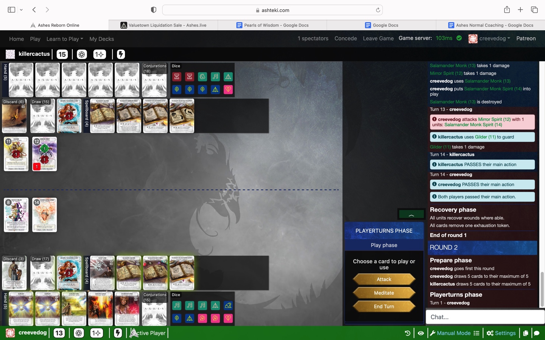Toggle creevedog's side action counter
545x340 pixels.
97,333
